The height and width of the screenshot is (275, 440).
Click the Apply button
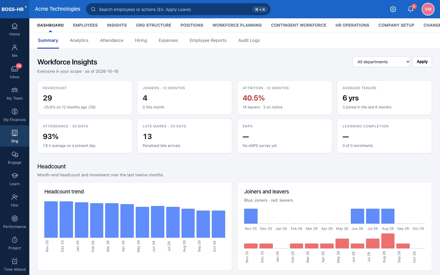422,62
